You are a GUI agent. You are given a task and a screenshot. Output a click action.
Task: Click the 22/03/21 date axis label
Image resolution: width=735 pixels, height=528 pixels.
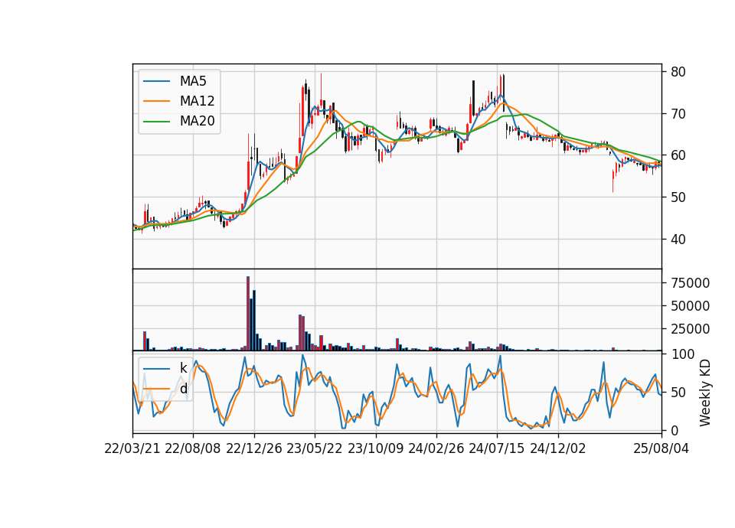[132, 448]
